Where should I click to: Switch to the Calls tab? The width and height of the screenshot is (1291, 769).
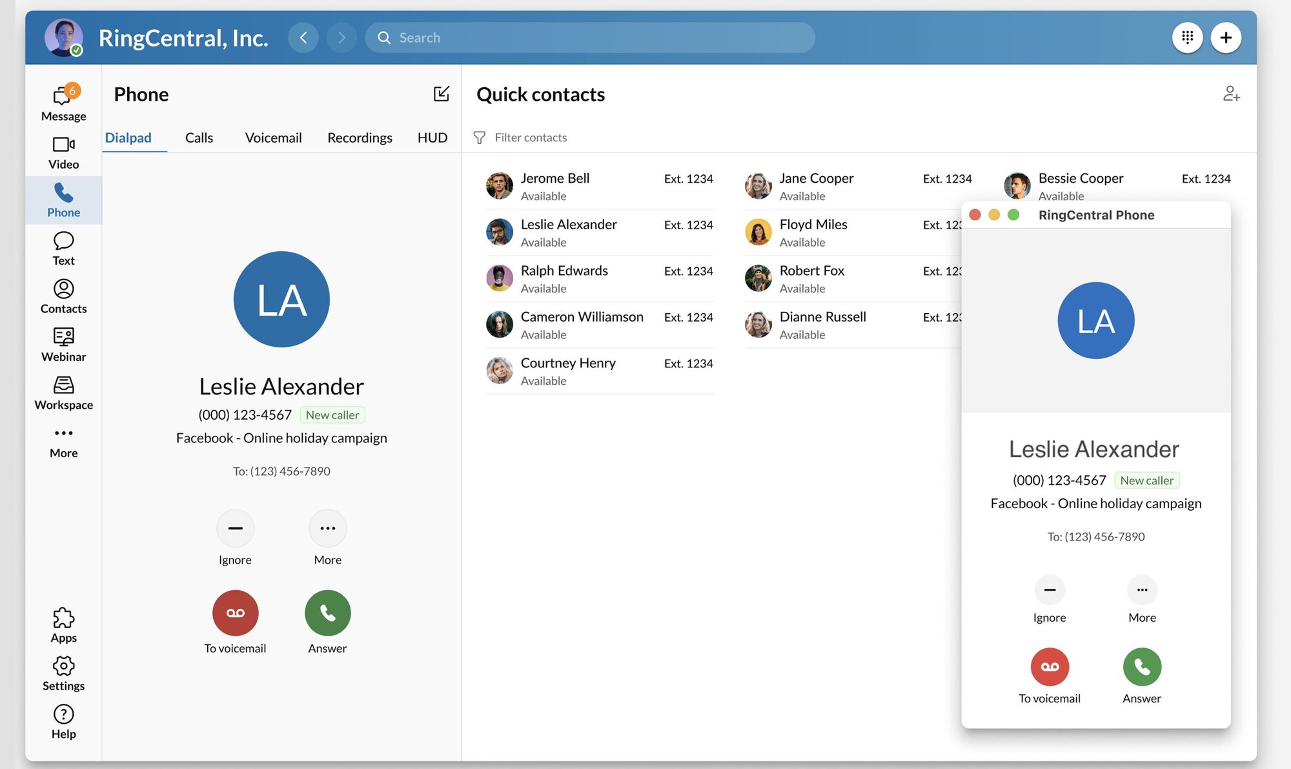pyautogui.click(x=199, y=138)
